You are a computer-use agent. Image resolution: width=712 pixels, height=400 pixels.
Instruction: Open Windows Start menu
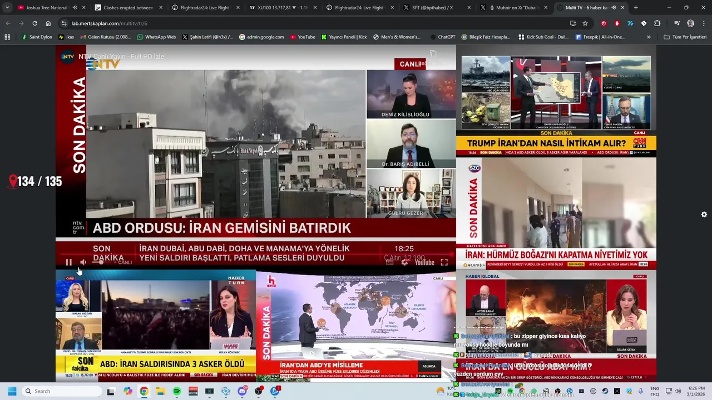(12, 391)
